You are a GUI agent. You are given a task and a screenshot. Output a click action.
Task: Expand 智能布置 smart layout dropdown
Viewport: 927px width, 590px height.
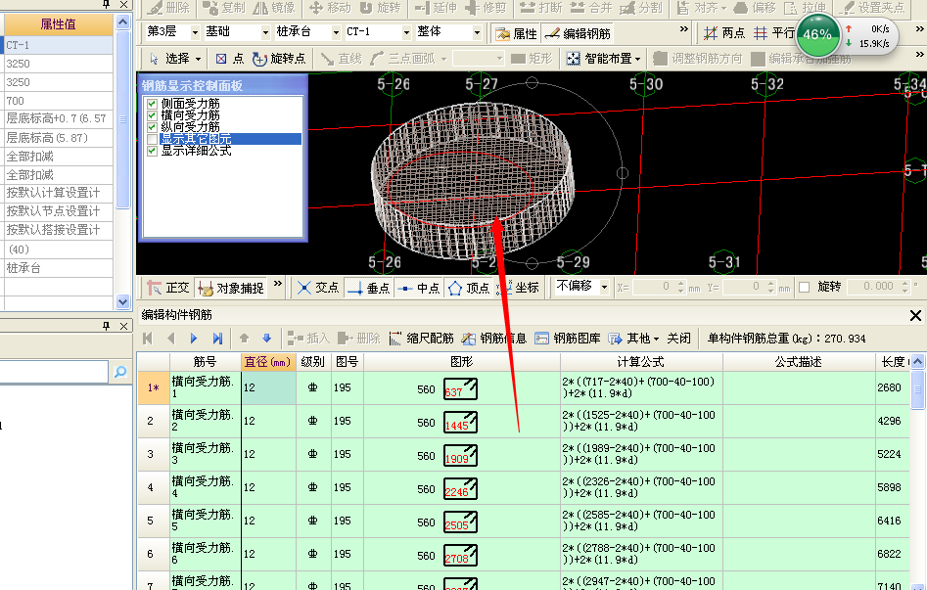click(638, 59)
